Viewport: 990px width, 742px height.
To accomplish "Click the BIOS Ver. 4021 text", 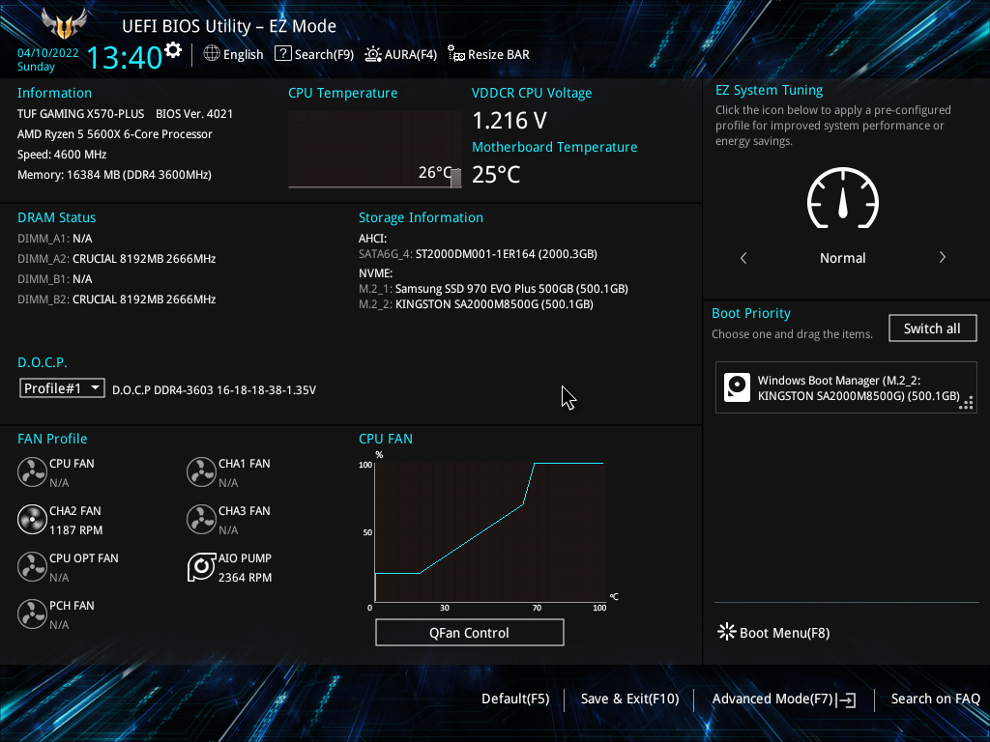I will coord(194,114).
